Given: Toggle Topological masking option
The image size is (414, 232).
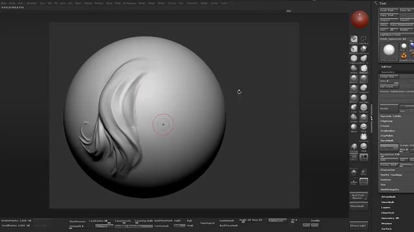Looking at the screenshot, I should coord(208,223).
